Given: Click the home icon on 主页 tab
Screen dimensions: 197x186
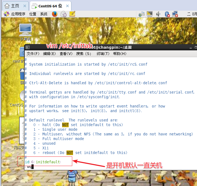Looking at the screenshot, I should [7, 6].
